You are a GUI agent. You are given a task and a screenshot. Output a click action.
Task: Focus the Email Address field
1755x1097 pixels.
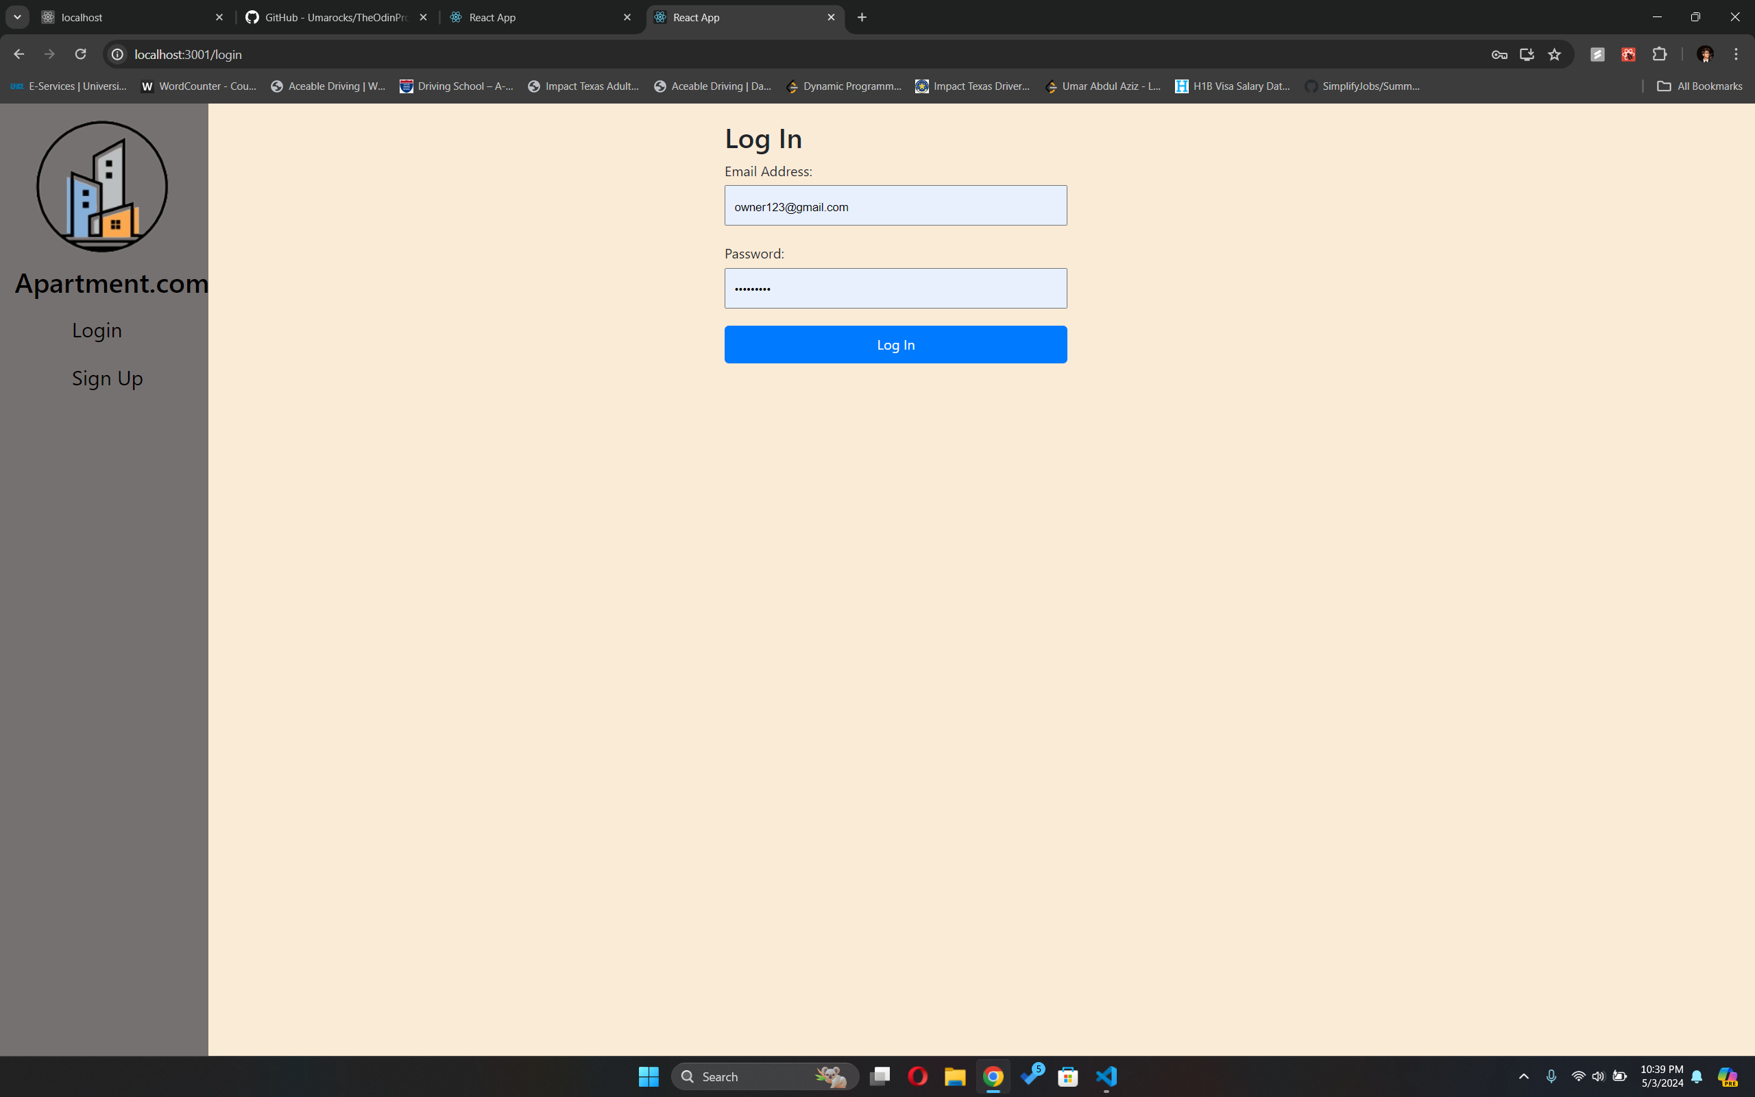point(895,206)
